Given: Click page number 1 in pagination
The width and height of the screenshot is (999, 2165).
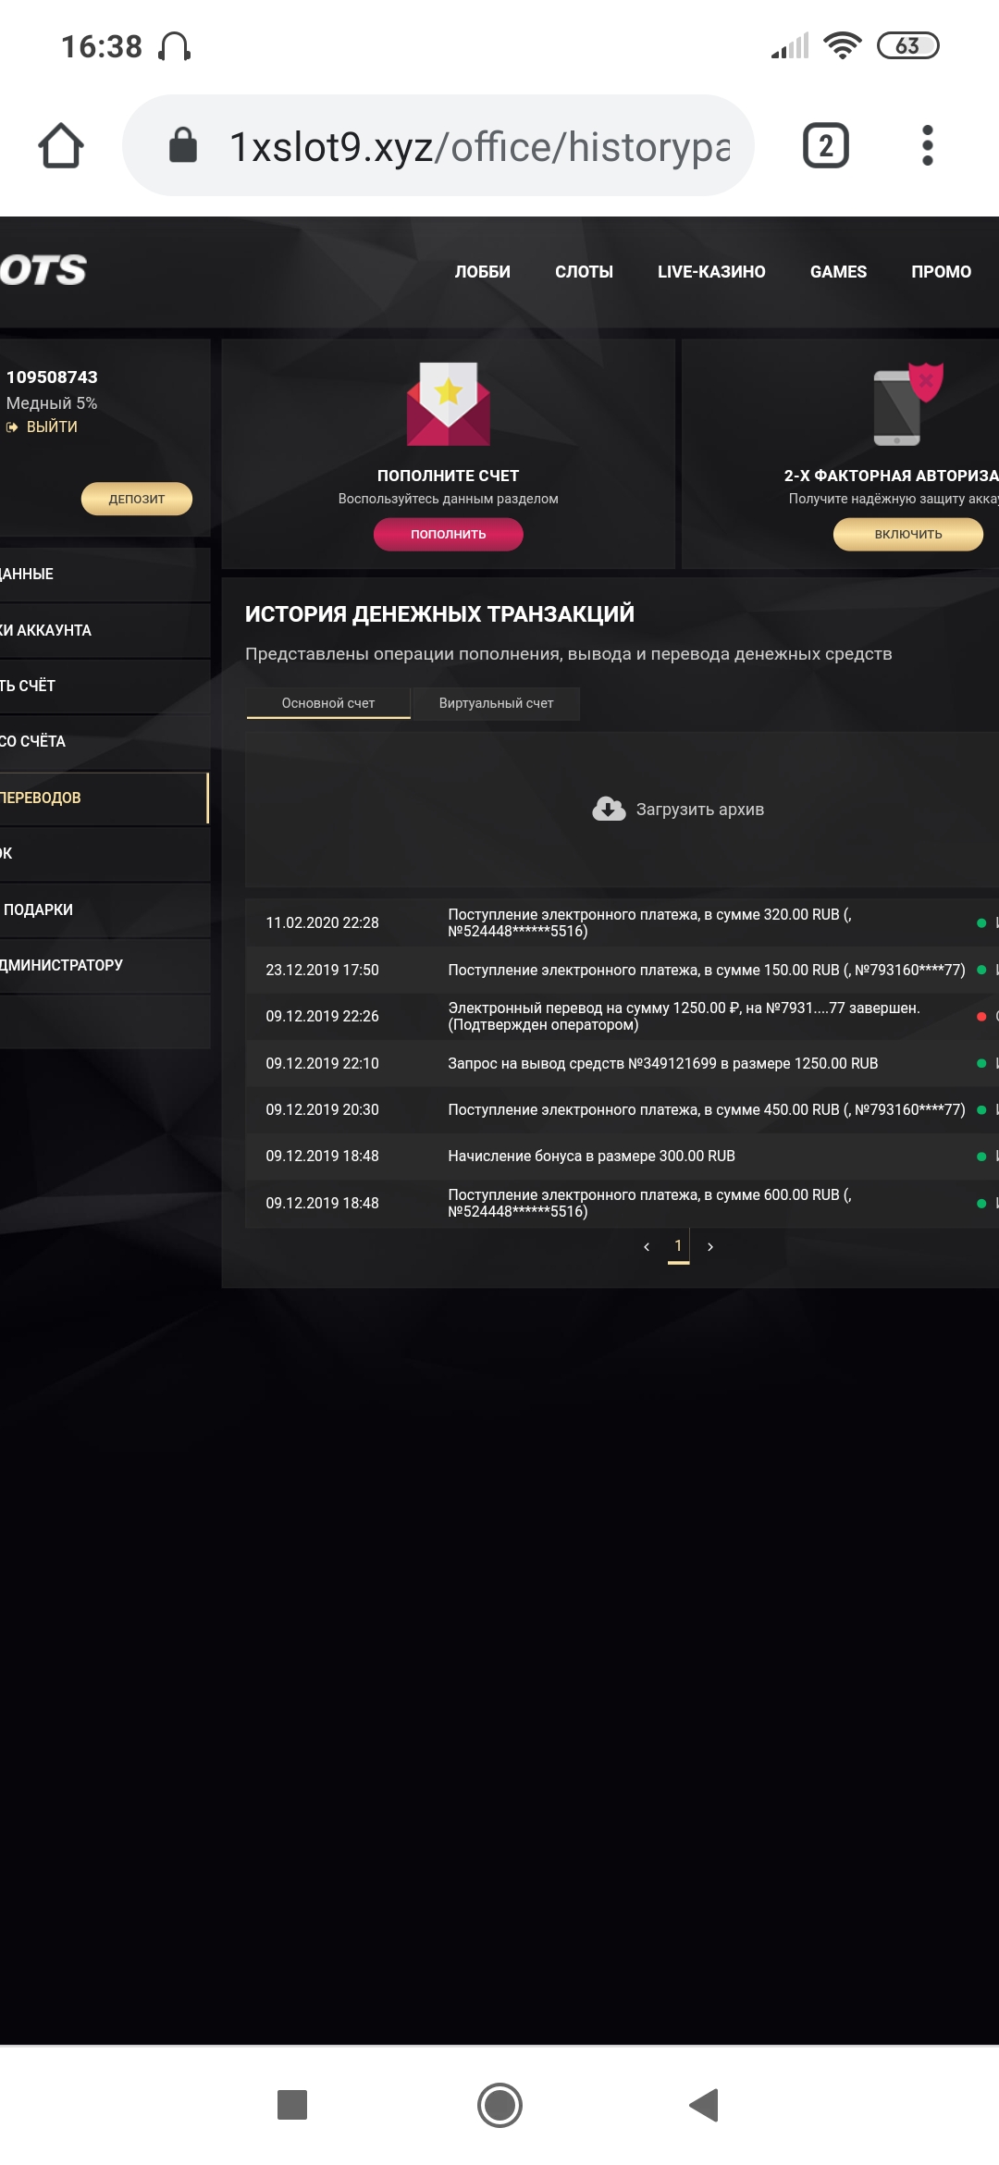Looking at the screenshot, I should click(679, 1246).
